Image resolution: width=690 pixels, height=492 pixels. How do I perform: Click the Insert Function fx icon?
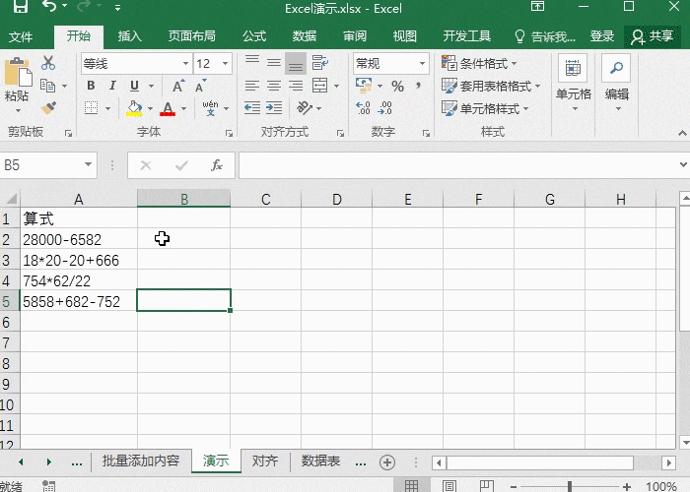(x=217, y=165)
